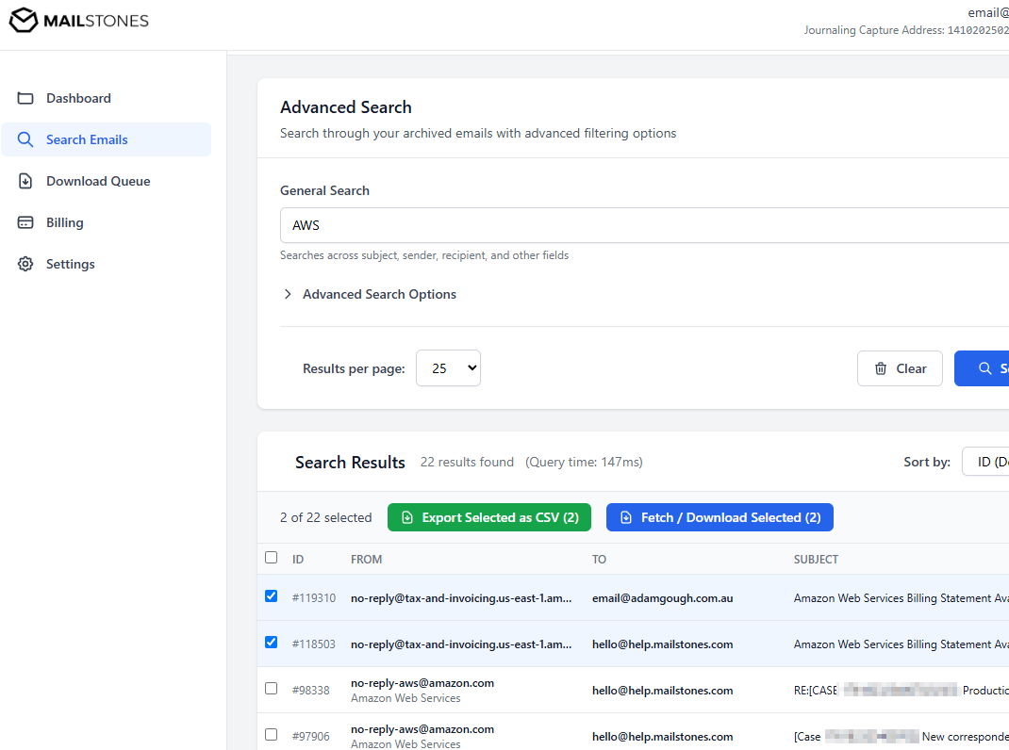Screen dimensions: 1009x750
Task: Click the Download Queue arrow icon
Action: [x=26, y=181]
